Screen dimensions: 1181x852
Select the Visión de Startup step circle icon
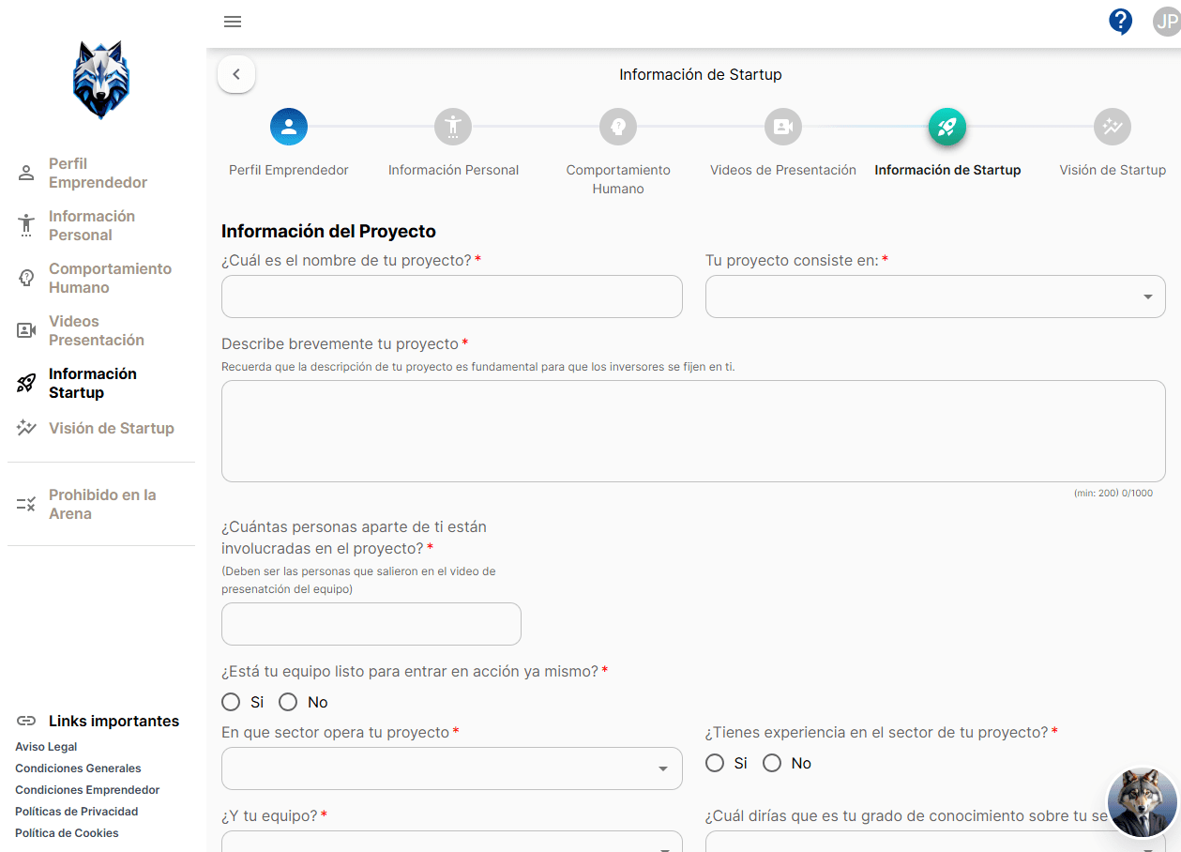(1113, 126)
